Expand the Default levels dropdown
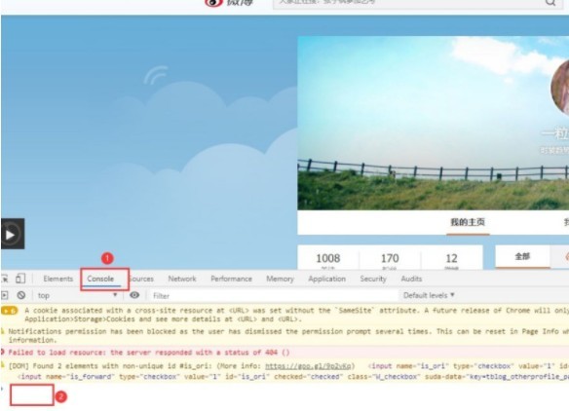Image resolution: width=569 pixels, height=411 pixels. coord(429,295)
